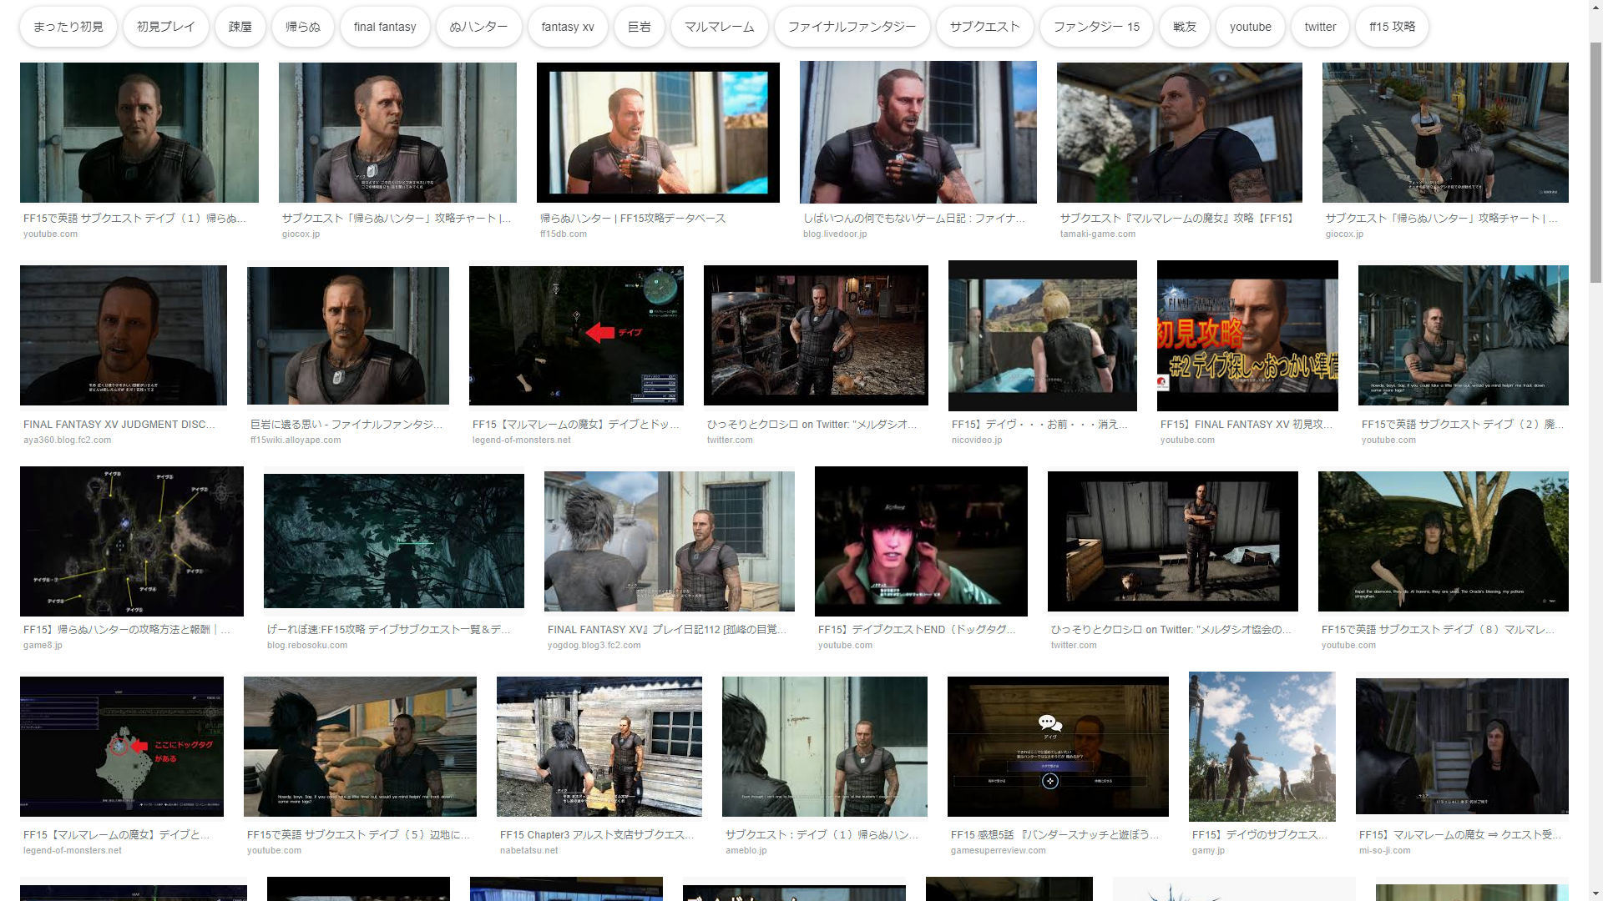Open the rusty car Twitter image
Image resolution: width=1603 pixels, height=901 pixels.
(x=816, y=335)
